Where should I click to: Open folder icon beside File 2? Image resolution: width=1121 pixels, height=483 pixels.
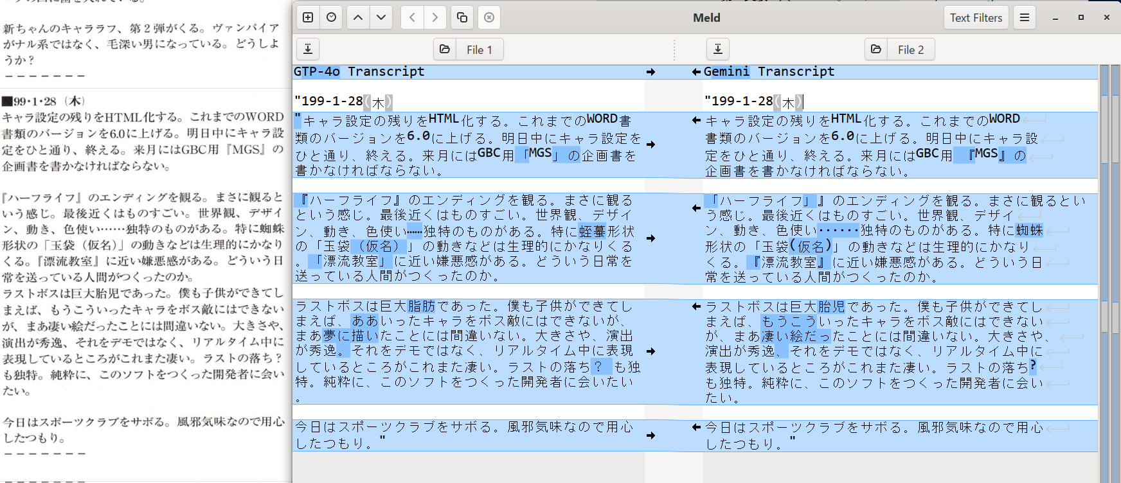(x=875, y=49)
